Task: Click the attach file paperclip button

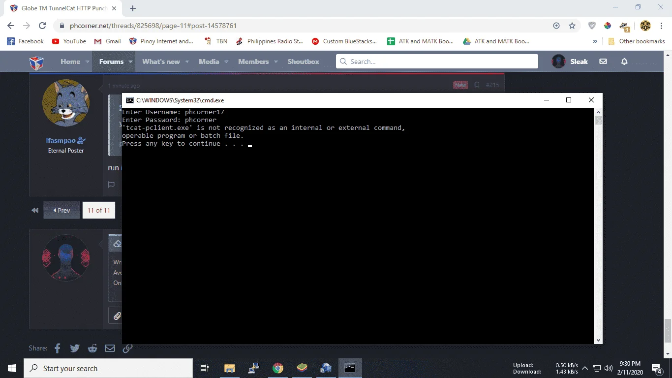Action: click(117, 316)
